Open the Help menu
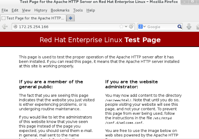The image size is (199, 139). pyautogui.click(x=91, y=10)
